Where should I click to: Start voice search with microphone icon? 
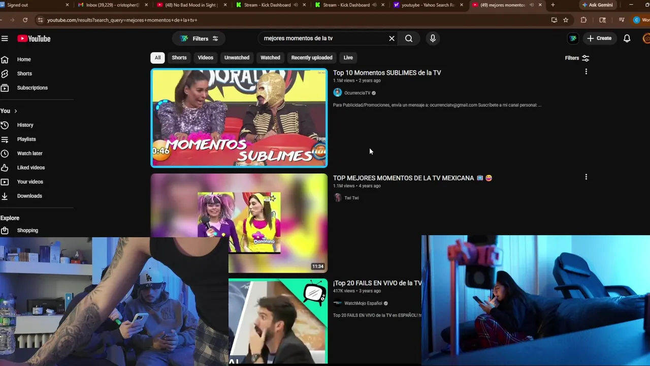[433, 38]
